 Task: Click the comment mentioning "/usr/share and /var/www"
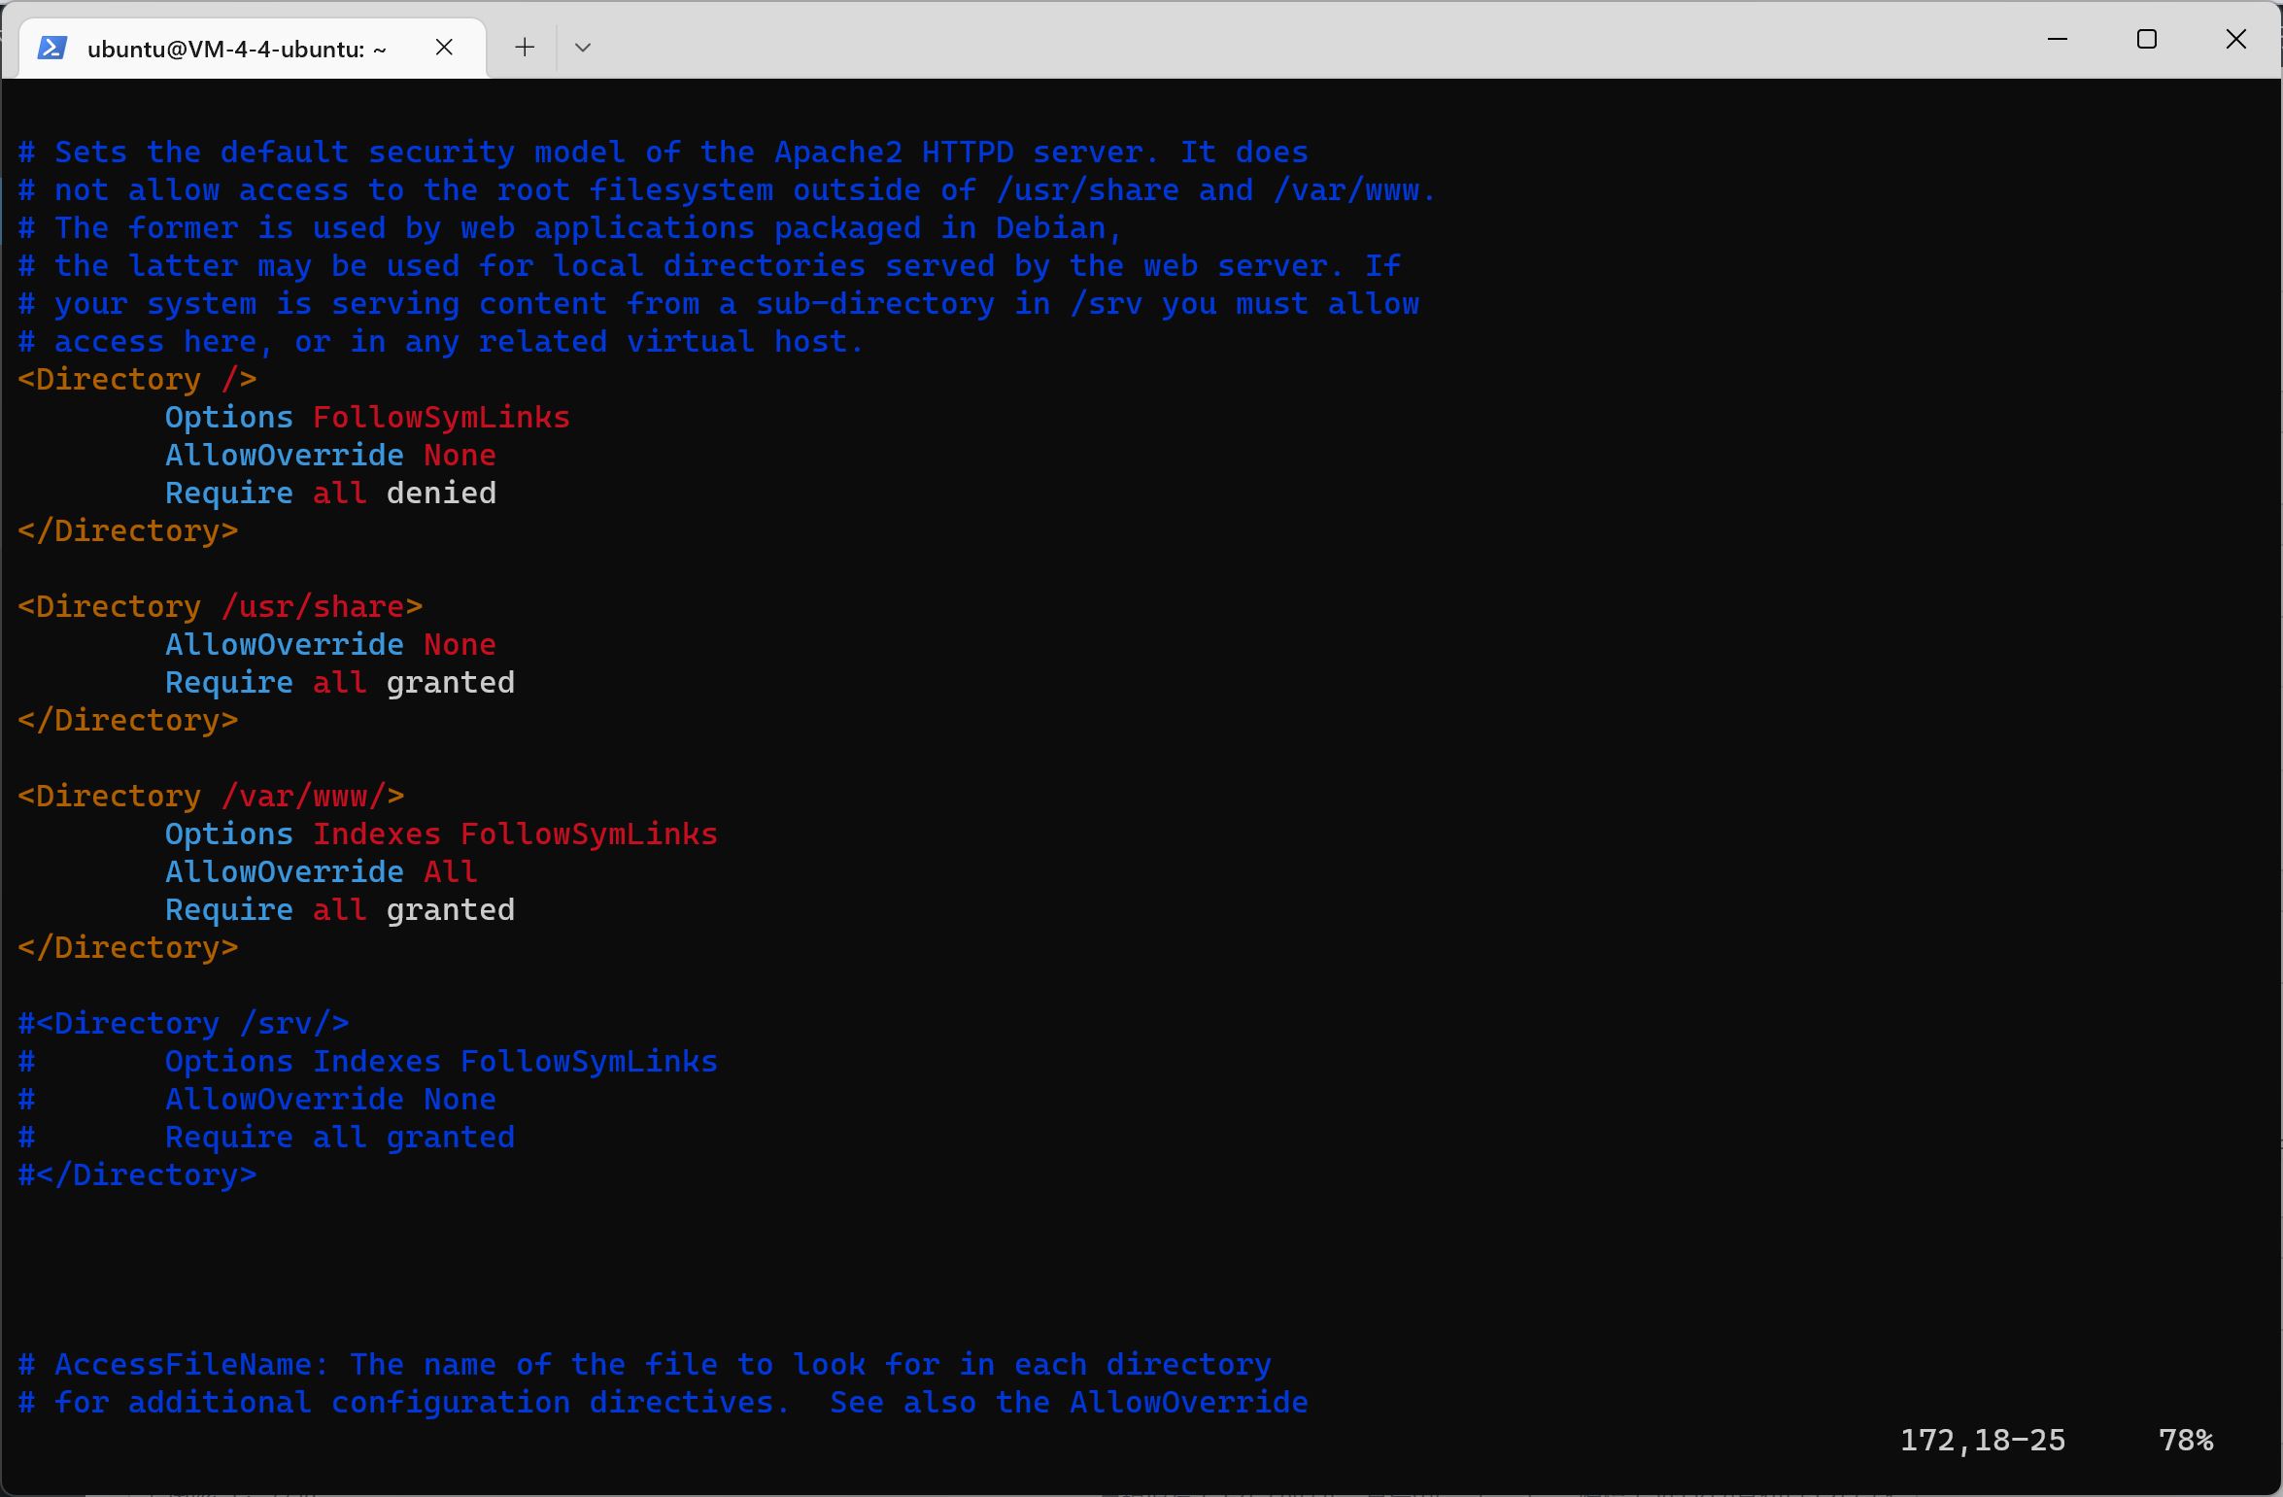[x=728, y=189]
